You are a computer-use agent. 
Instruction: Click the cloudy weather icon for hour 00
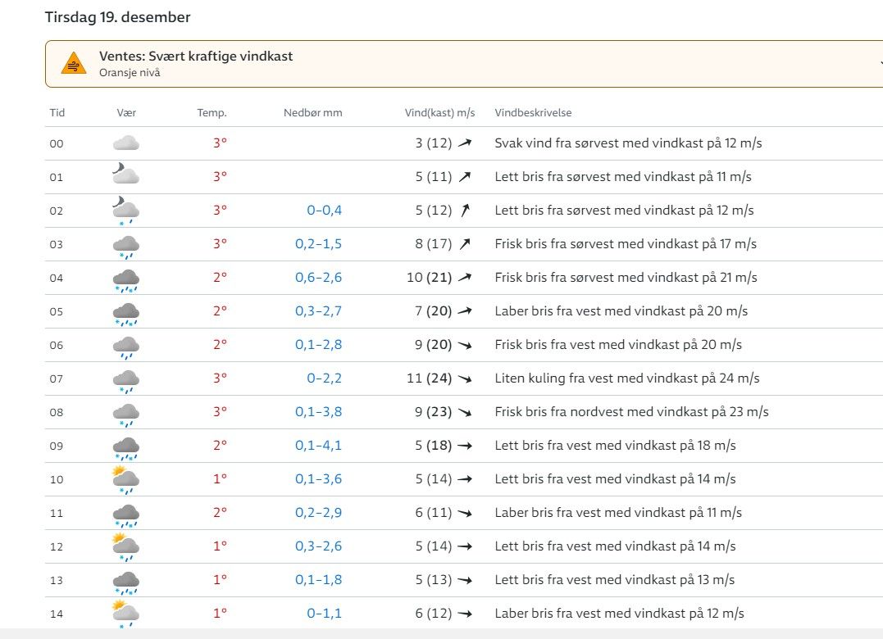pos(125,143)
